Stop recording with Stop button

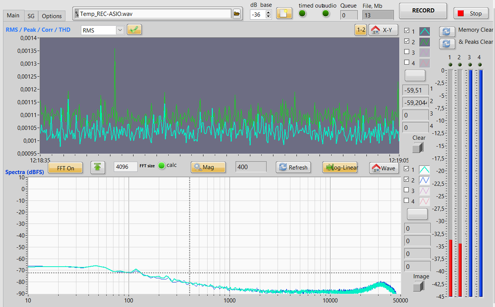pos(471,13)
